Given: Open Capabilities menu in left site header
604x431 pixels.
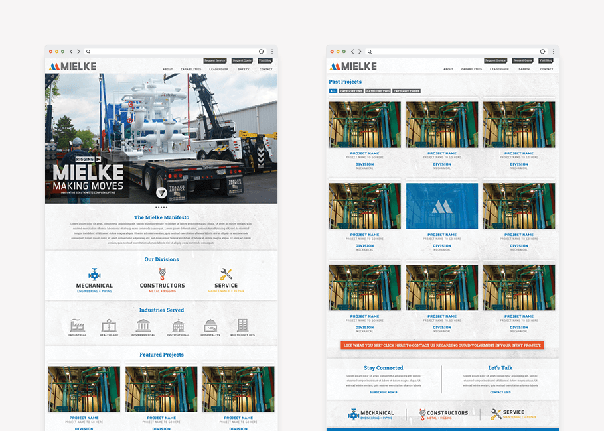Looking at the screenshot, I should (x=190, y=69).
